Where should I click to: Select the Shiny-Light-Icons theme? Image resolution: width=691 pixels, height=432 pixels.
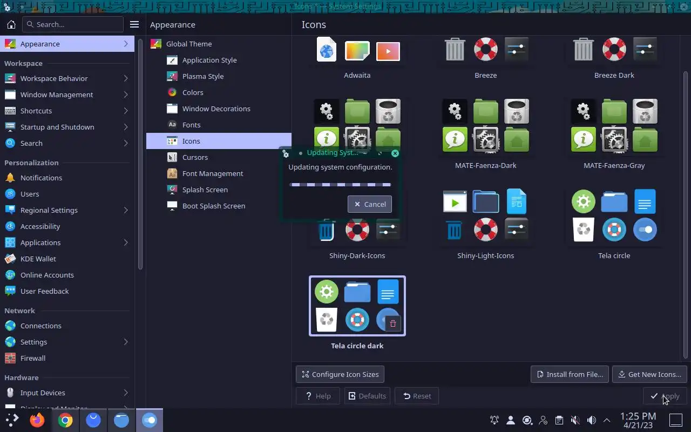[486, 224]
